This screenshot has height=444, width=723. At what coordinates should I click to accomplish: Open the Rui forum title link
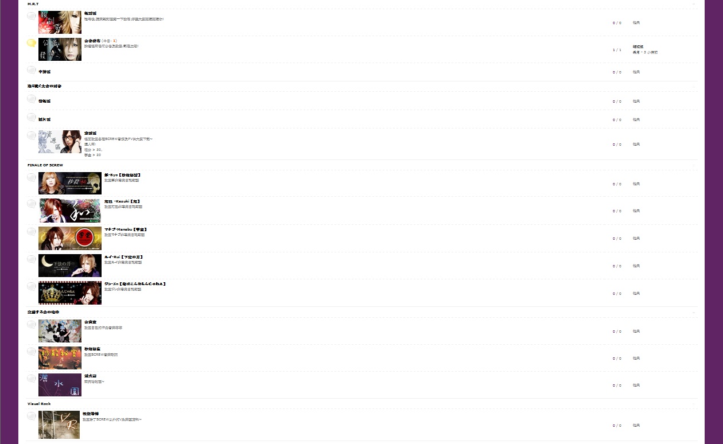(x=123, y=256)
